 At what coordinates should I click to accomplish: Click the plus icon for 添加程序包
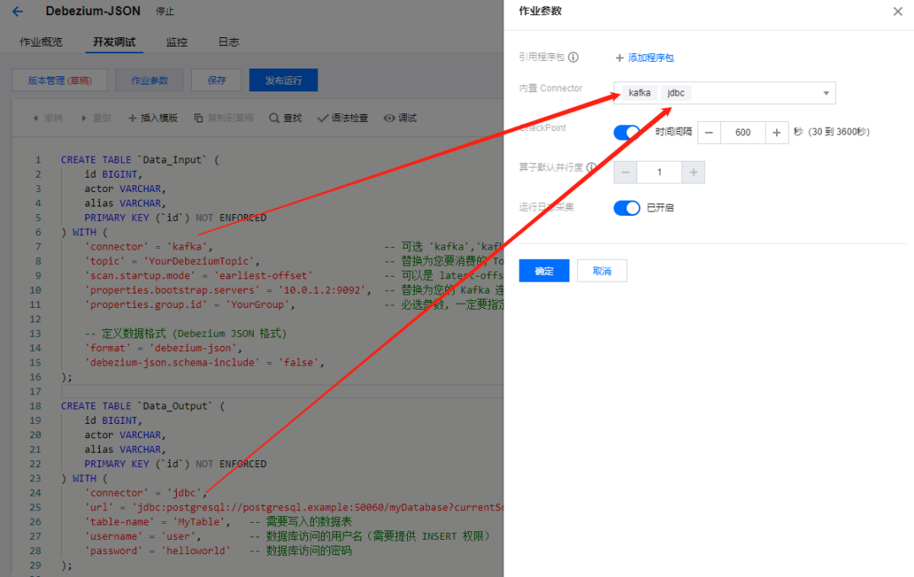pos(619,58)
